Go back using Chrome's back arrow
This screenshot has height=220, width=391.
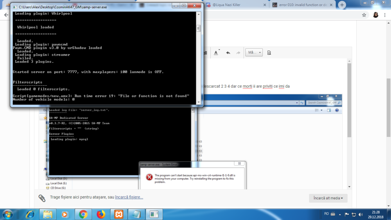point(6,15)
